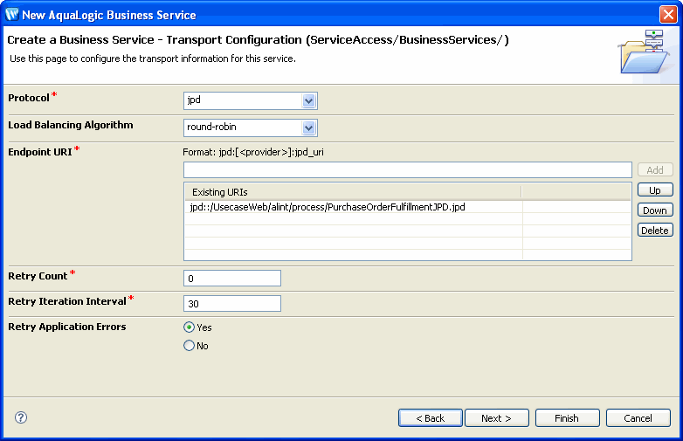Viewport: 683px width, 441px height.
Task: Select No for Retry Application Errors
Action: coord(189,346)
